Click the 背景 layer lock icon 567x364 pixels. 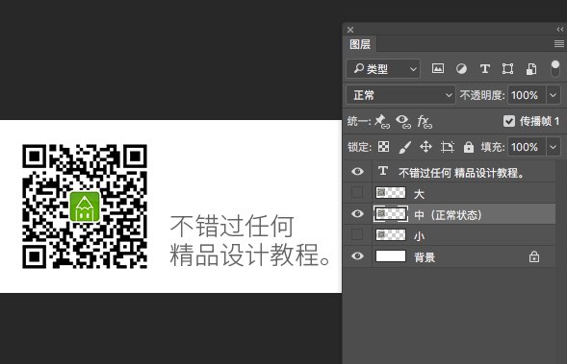534,256
